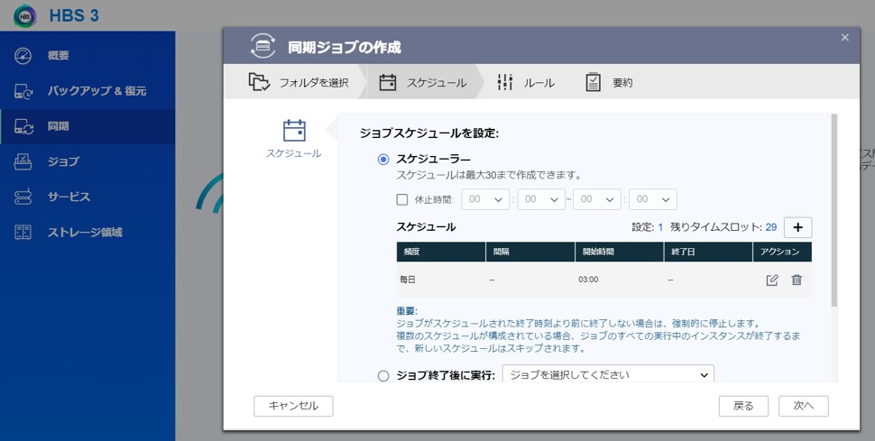Edit the 毎日 03:00 schedule entry
Screen dimensions: 875x441
[771, 280]
